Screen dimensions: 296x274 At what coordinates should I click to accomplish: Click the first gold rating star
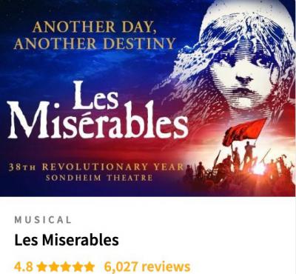42,267
